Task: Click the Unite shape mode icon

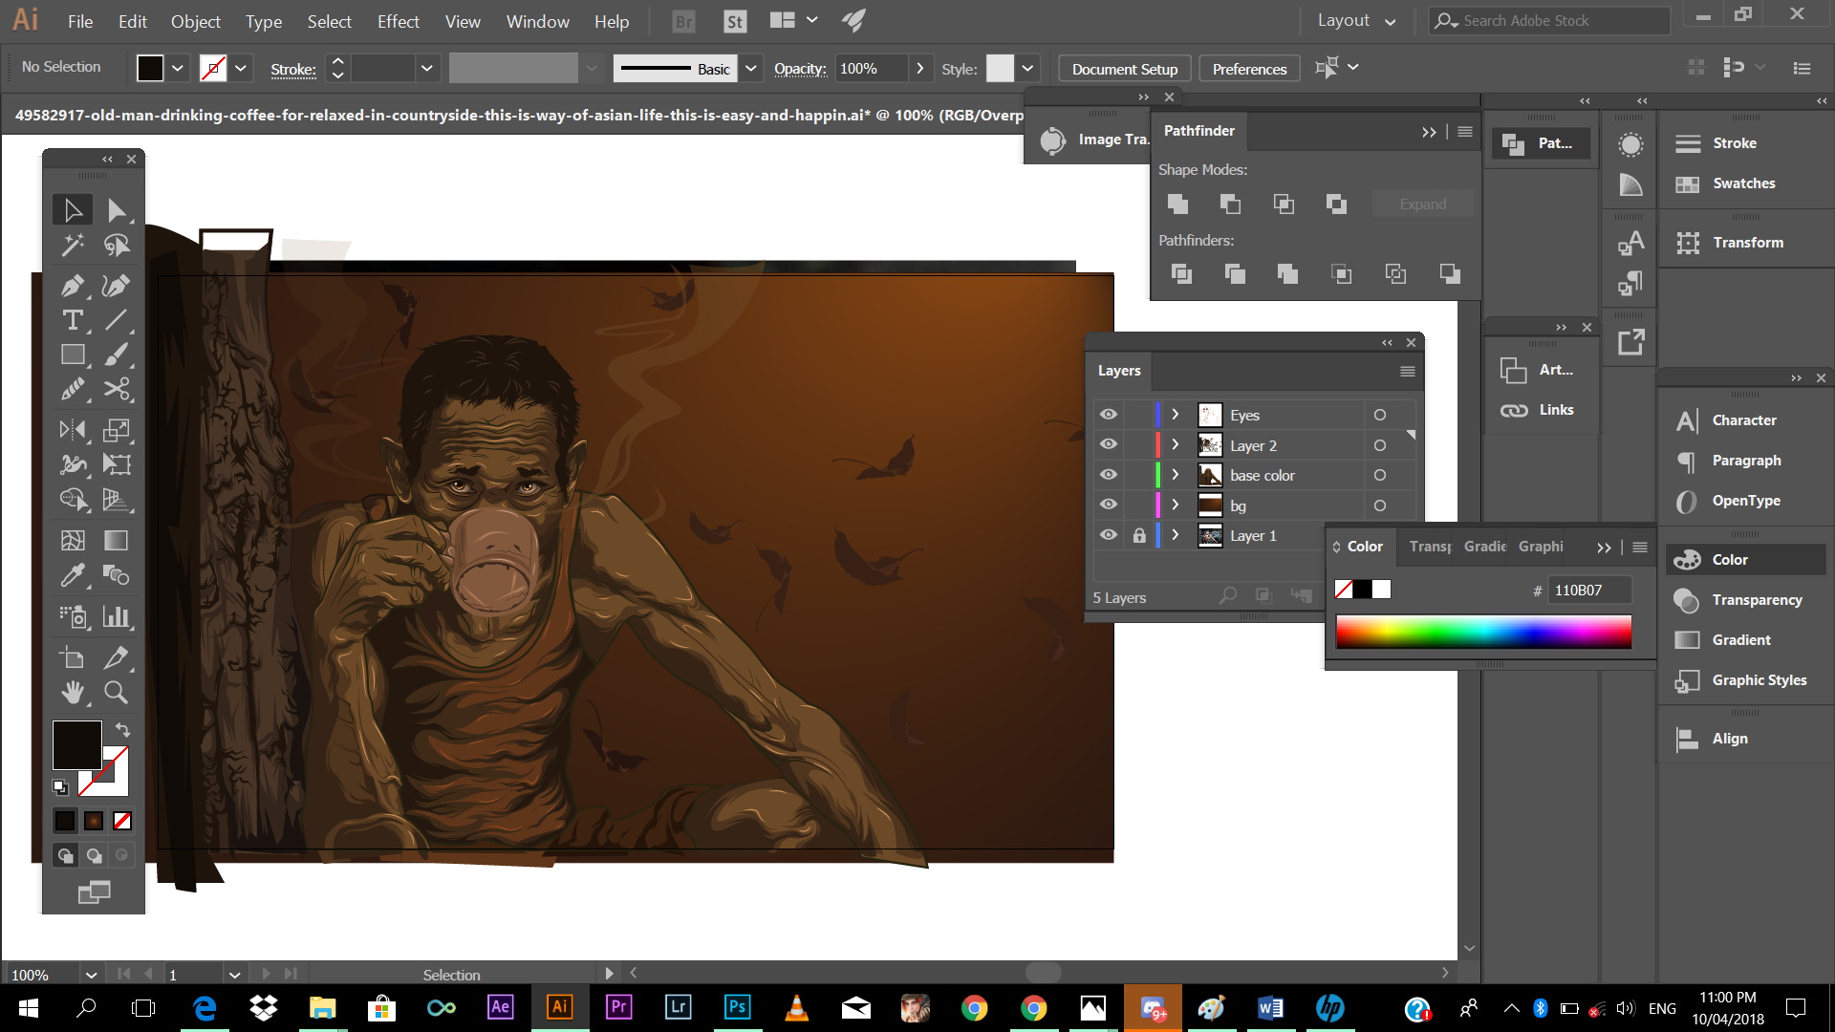Action: (x=1177, y=204)
